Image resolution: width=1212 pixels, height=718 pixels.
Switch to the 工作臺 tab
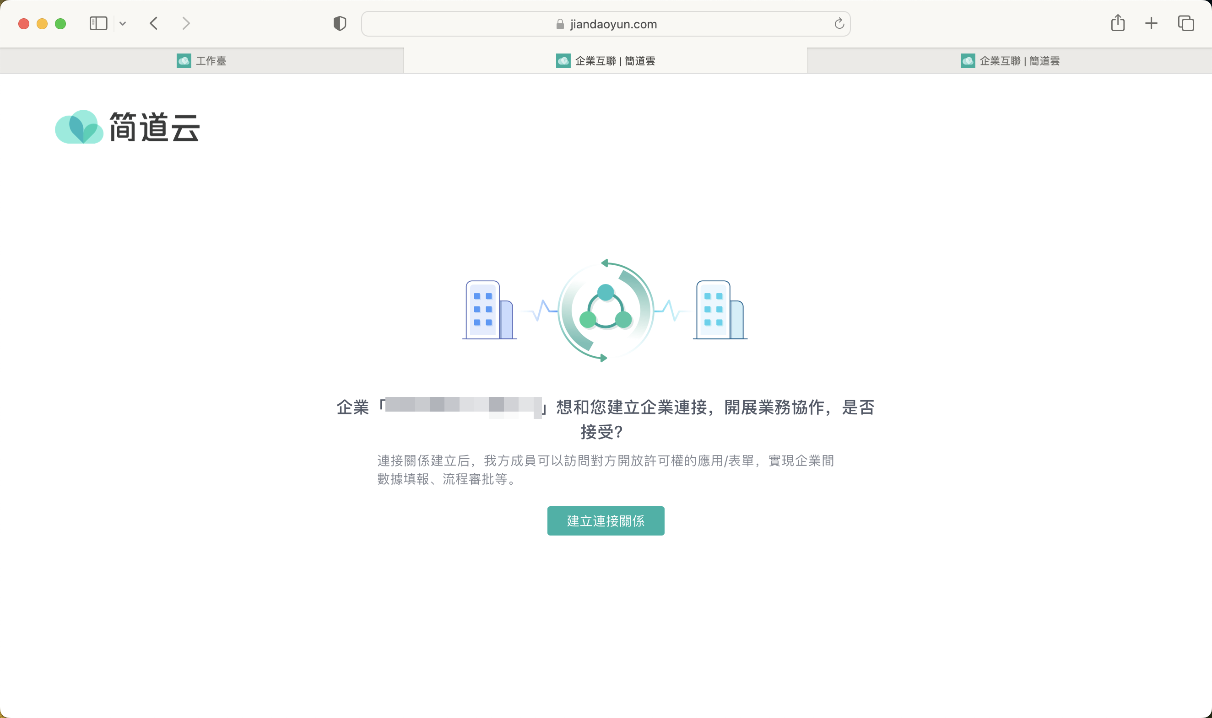(x=201, y=61)
